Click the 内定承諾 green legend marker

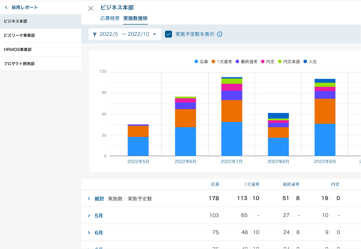[280, 62]
